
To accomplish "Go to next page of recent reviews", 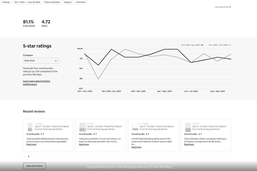I will 29,156.
